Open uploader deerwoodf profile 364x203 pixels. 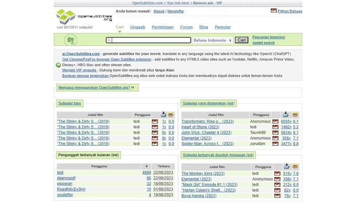tap(66, 178)
